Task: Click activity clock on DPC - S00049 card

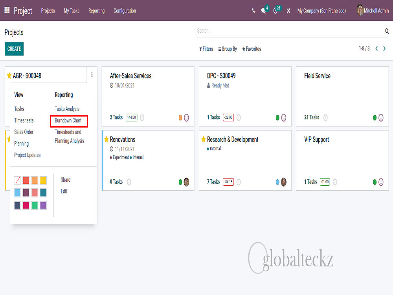Action: pos(239,117)
